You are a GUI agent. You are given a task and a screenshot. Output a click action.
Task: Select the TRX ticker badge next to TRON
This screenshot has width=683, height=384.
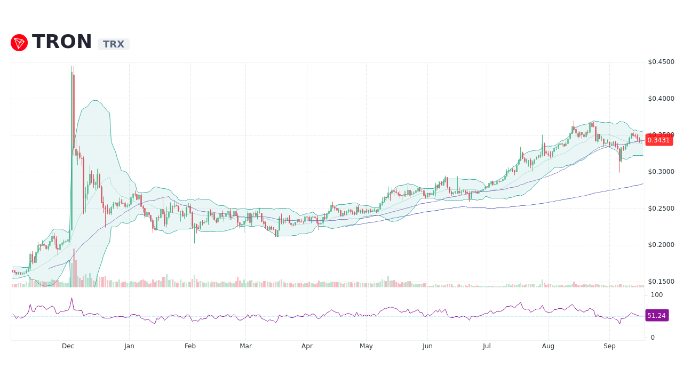tap(113, 44)
